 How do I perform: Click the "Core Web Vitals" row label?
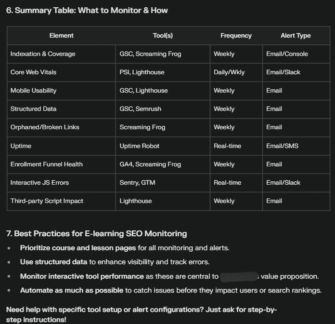click(x=33, y=72)
